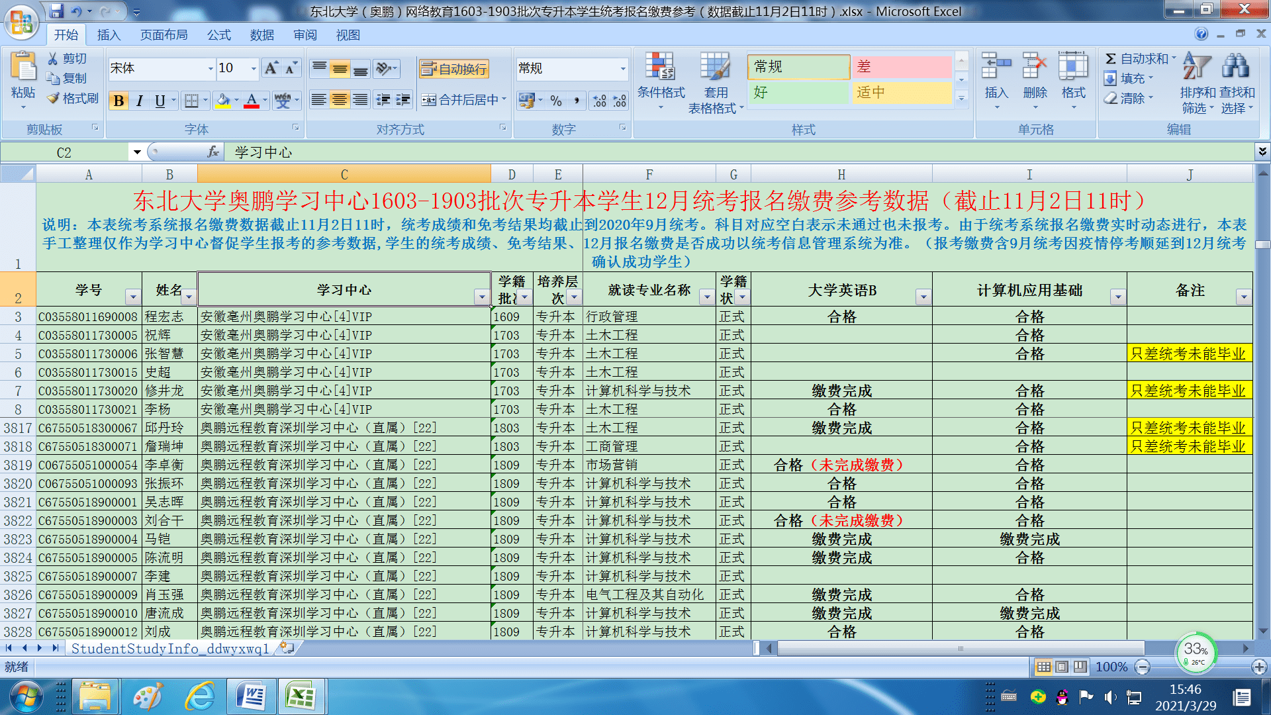Toggle Underline formatting
1271x715 pixels.
click(x=160, y=101)
